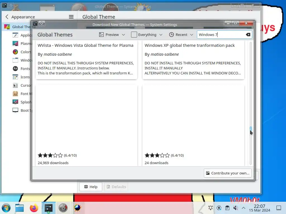The height and width of the screenshot is (214, 286).
Task: Click the themes list vertical scrollbar handle
Action: pyautogui.click(x=251, y=129)
